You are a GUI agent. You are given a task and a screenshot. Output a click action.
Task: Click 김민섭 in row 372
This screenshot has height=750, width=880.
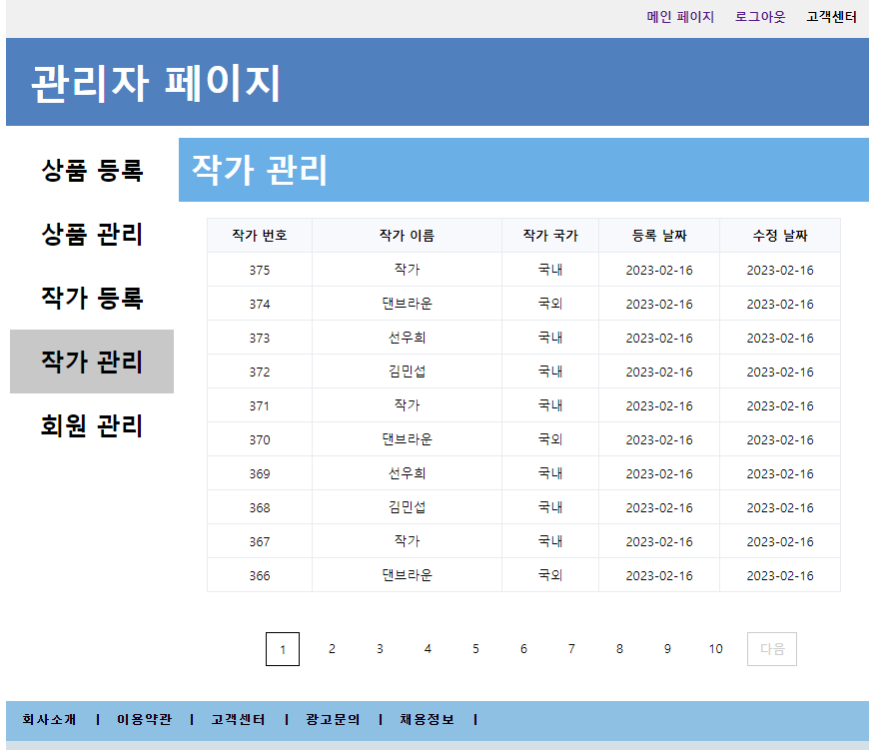point(407,372)
